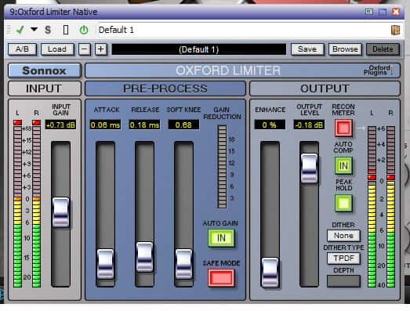This screenshot has height=311, width=410.
Task: Toggle the green Peak Hold button
Action: [x=343, y=203]
